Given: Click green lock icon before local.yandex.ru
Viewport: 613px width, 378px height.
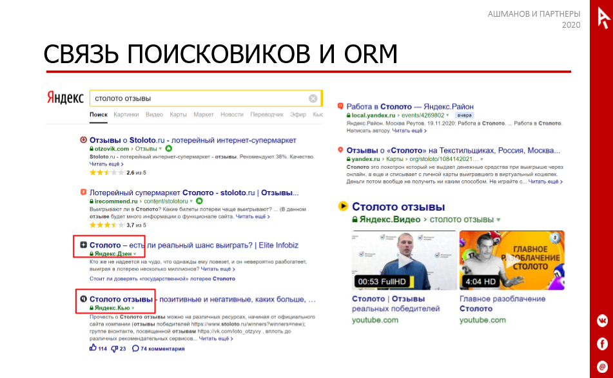Looking at the screenshot, I should pyautogui.click(x=348, y=115).
